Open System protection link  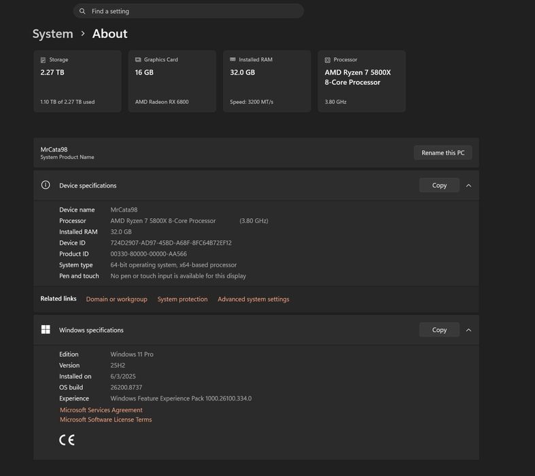183,299
